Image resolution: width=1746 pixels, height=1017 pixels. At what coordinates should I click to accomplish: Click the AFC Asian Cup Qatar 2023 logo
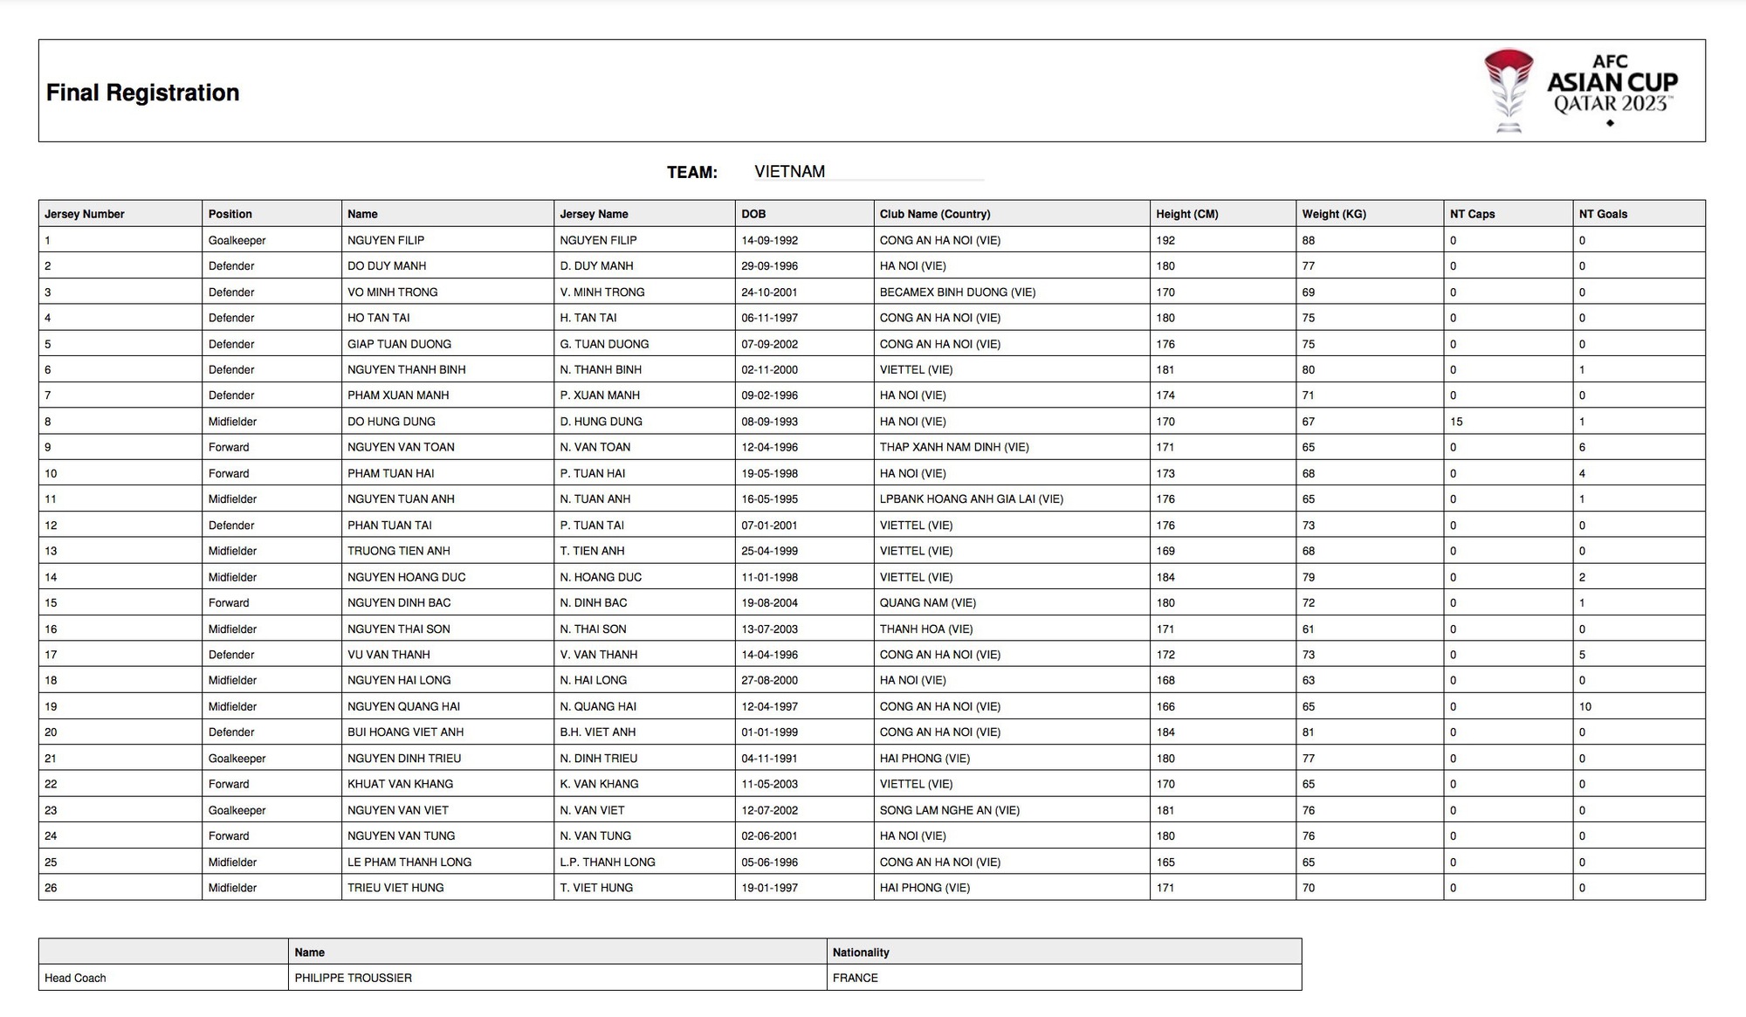point(1581,91)
